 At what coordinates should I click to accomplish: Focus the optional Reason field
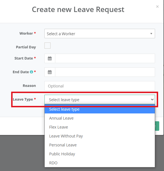point(100,86)
